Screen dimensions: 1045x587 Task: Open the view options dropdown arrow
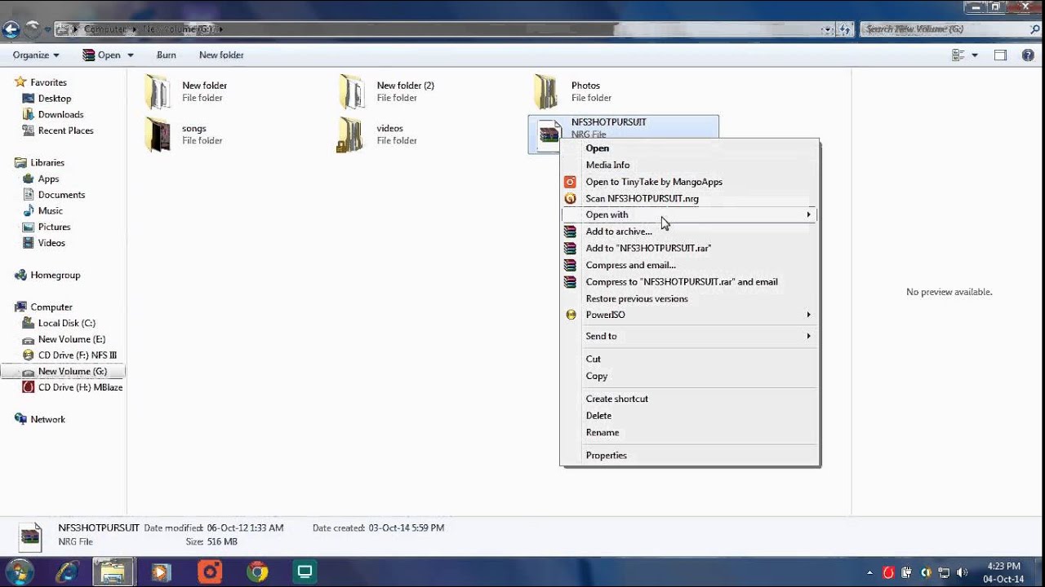click(x=975, y=55)
